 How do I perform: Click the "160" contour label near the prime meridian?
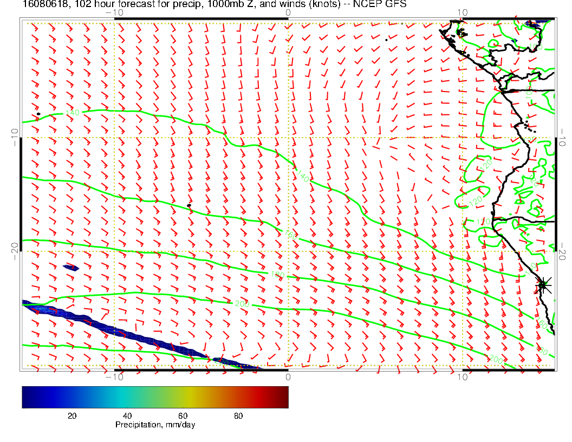tap(290, 233)
